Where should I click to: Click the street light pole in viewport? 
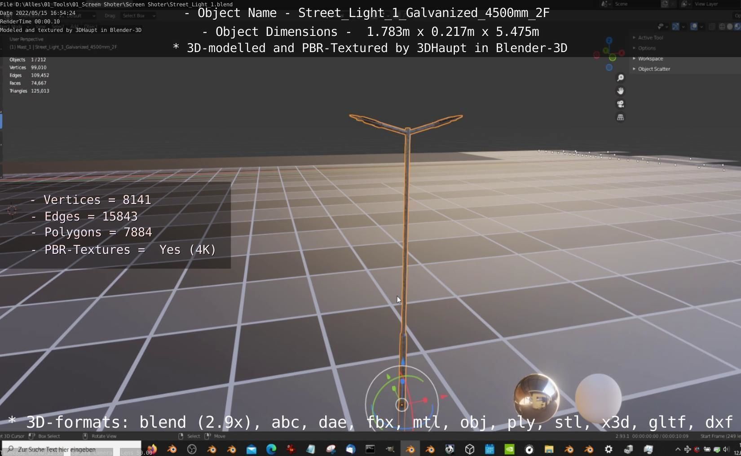(405, 234)
